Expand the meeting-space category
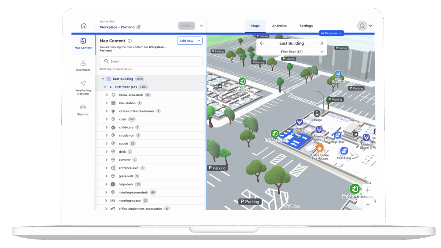The width and height of the screenshot is (441, 248). (106, 200)
